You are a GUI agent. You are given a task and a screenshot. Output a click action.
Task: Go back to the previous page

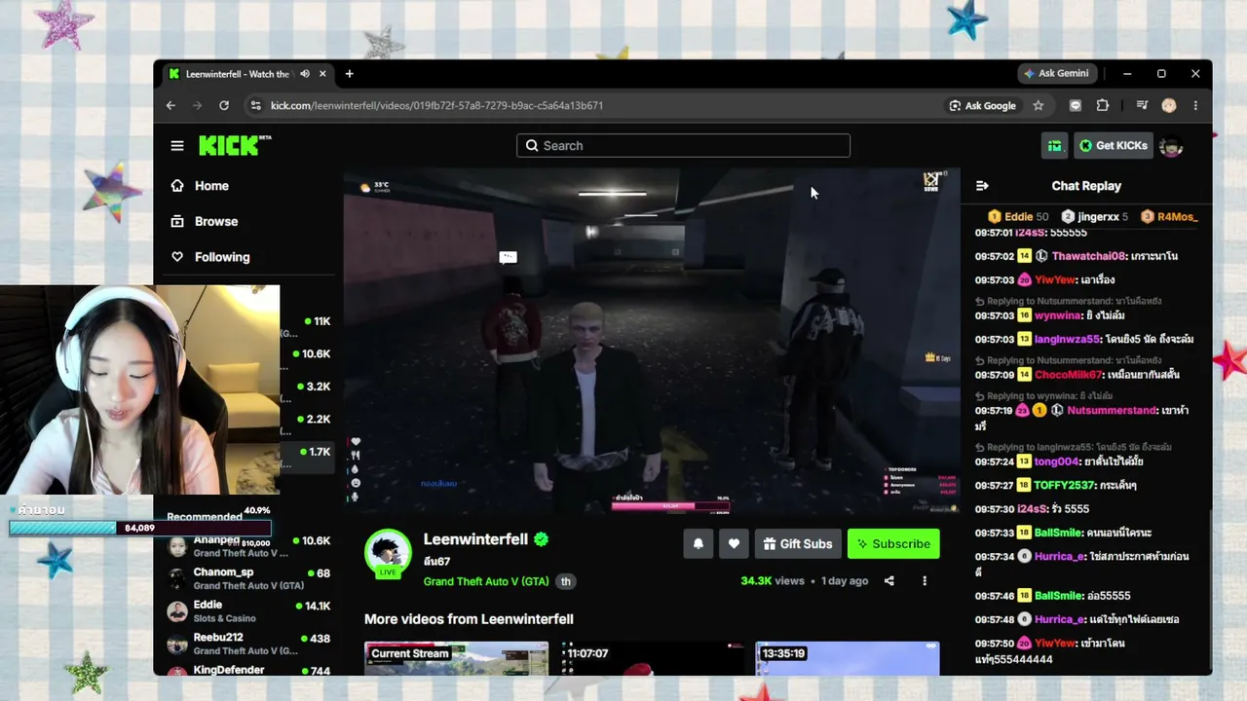(170, 105)
